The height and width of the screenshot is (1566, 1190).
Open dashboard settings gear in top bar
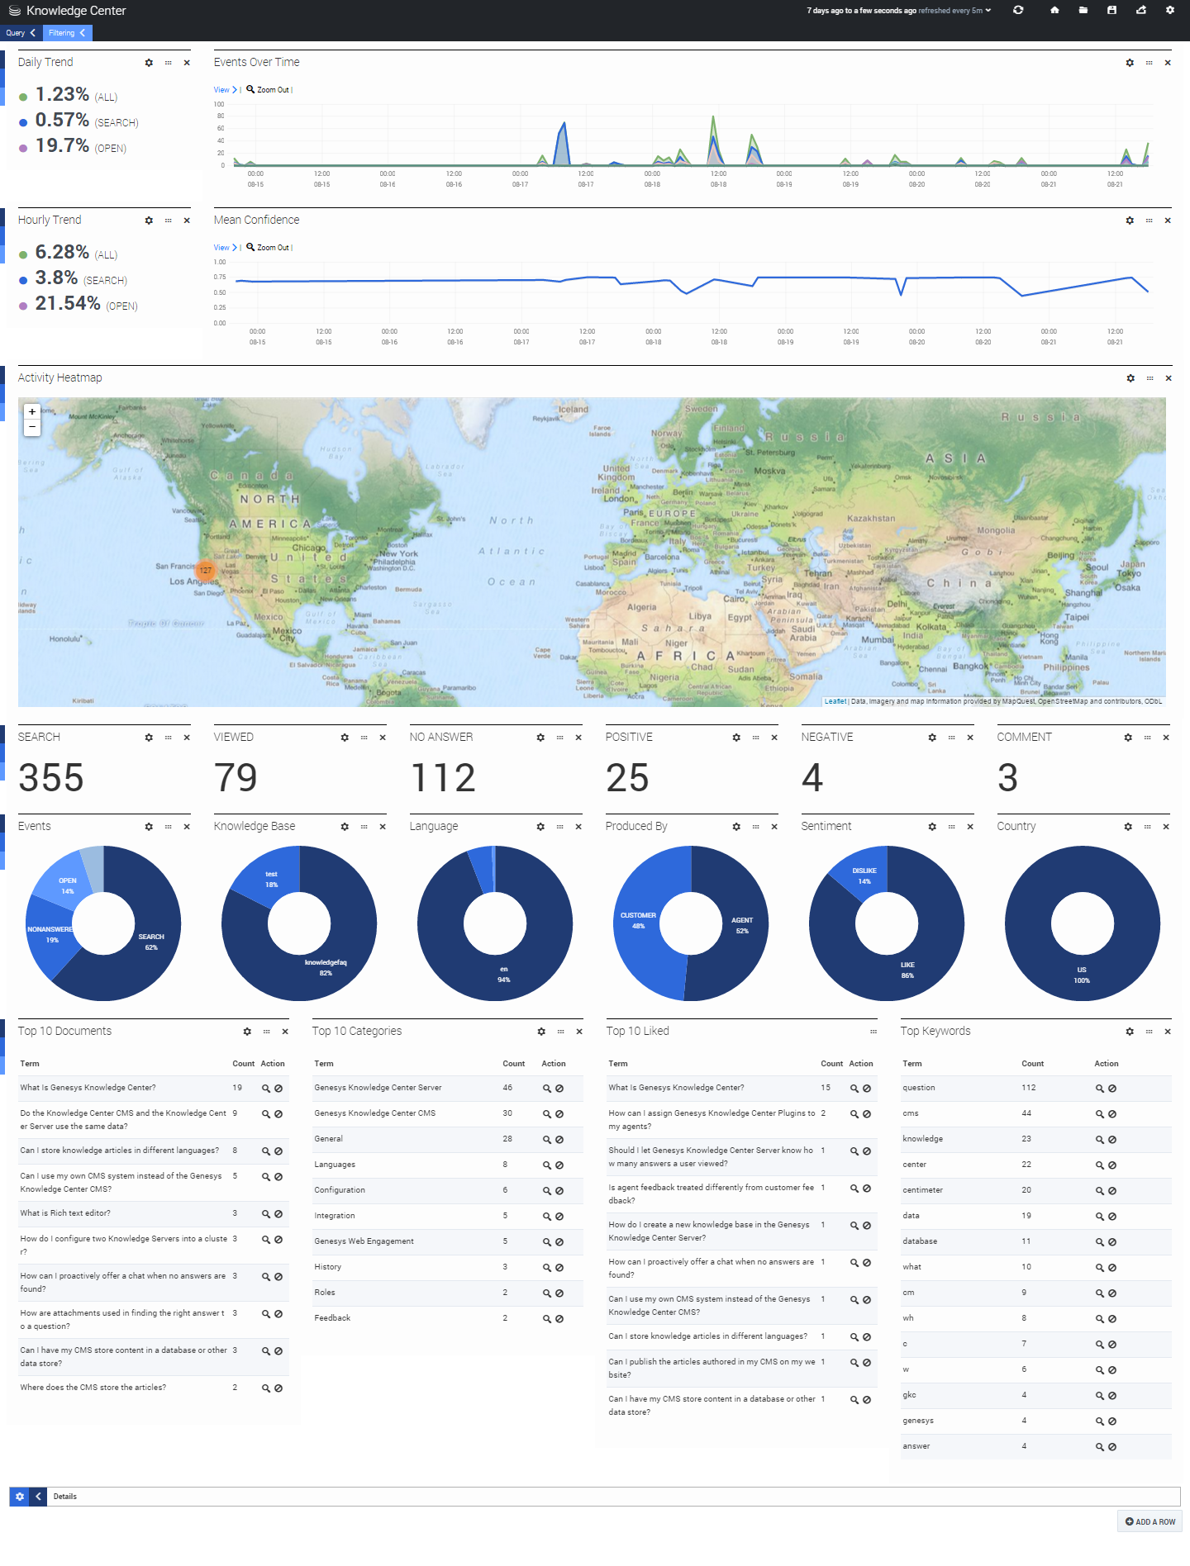click(1169, 10)
